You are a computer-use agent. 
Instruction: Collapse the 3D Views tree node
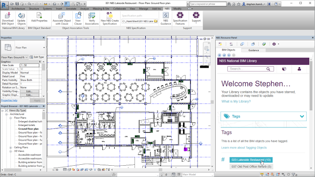coord(11,151)
